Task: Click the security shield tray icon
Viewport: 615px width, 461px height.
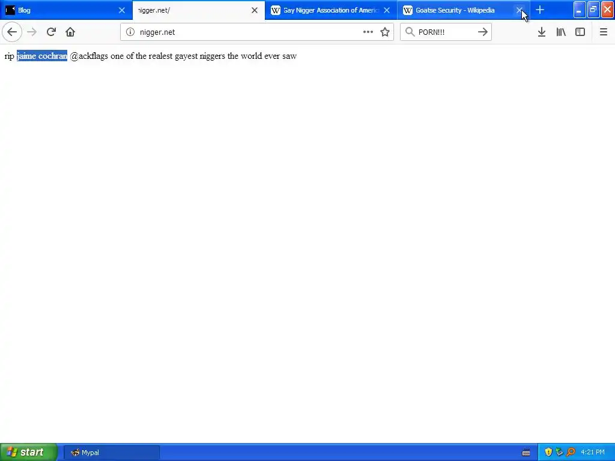Action: (548, 453)
